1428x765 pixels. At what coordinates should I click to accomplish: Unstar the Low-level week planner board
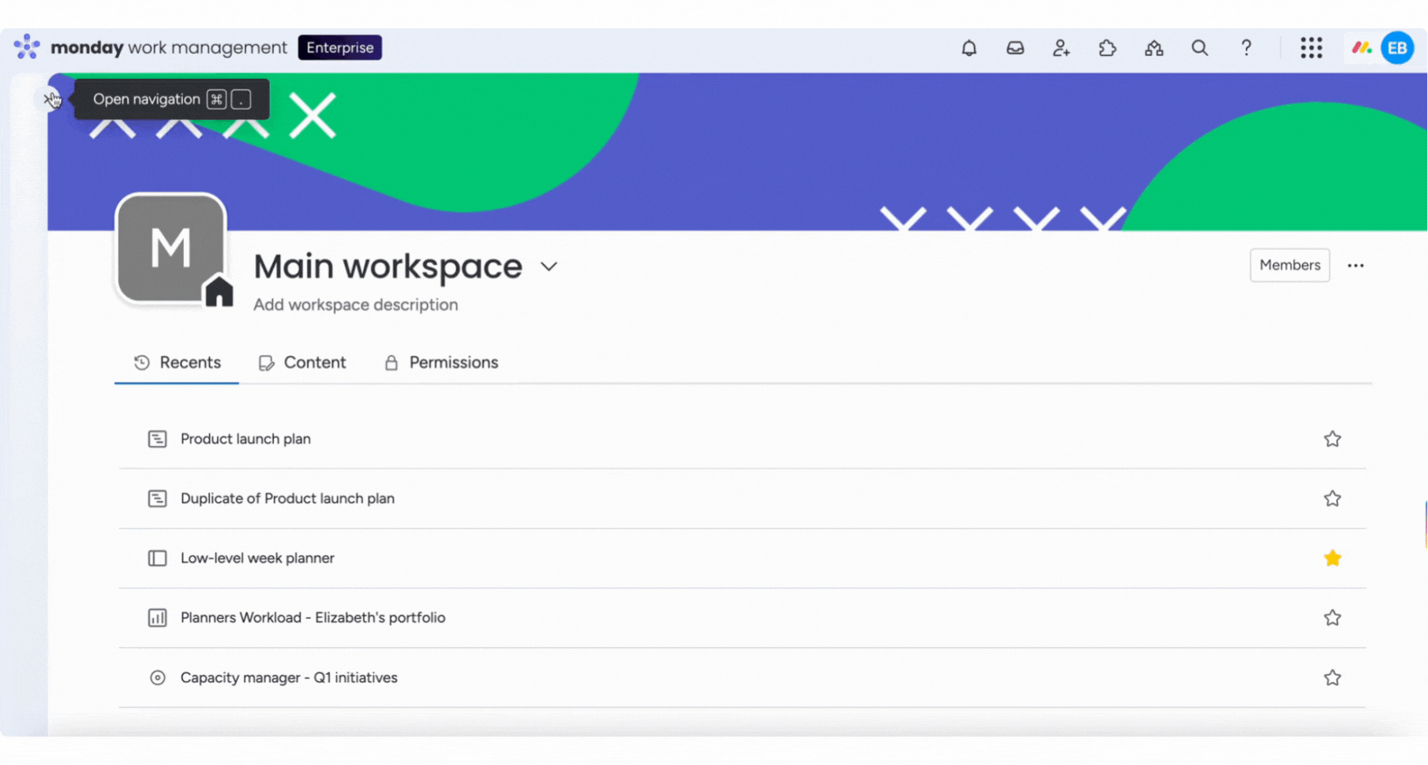1332,558
